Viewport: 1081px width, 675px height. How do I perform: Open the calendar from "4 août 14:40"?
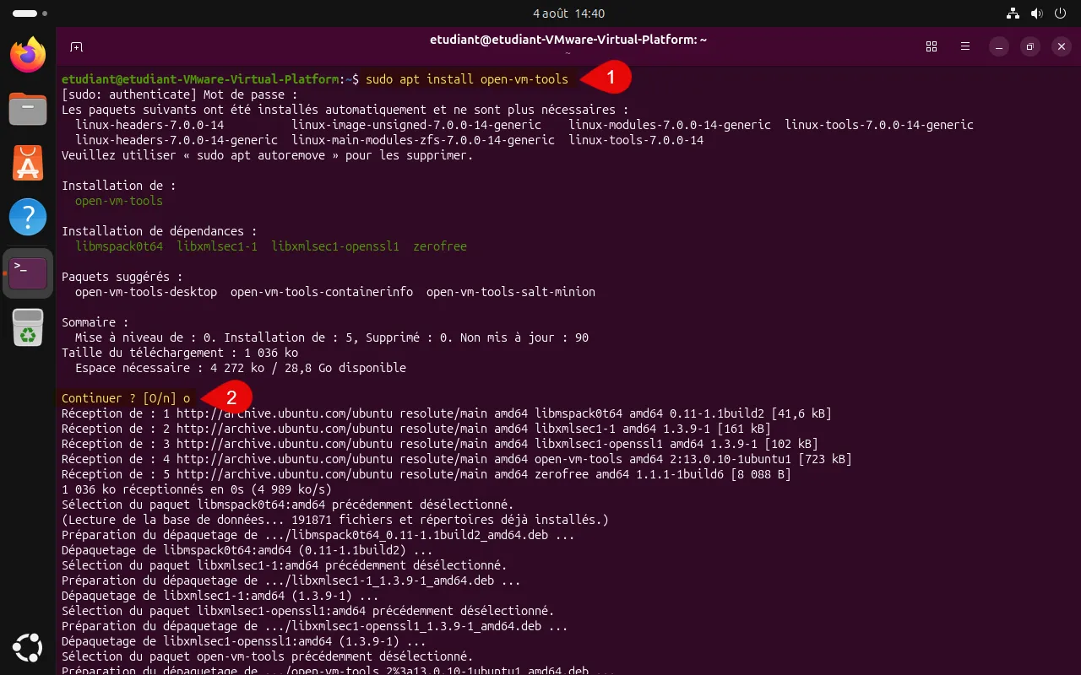pyautogui.click(x=568, y=13)
